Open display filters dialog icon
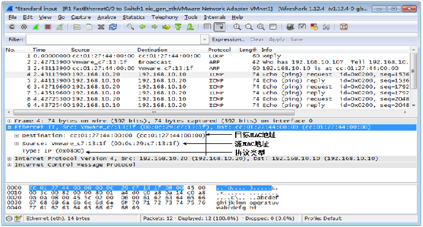This screenshot has height=227, width=423. (x=302, y=26)
